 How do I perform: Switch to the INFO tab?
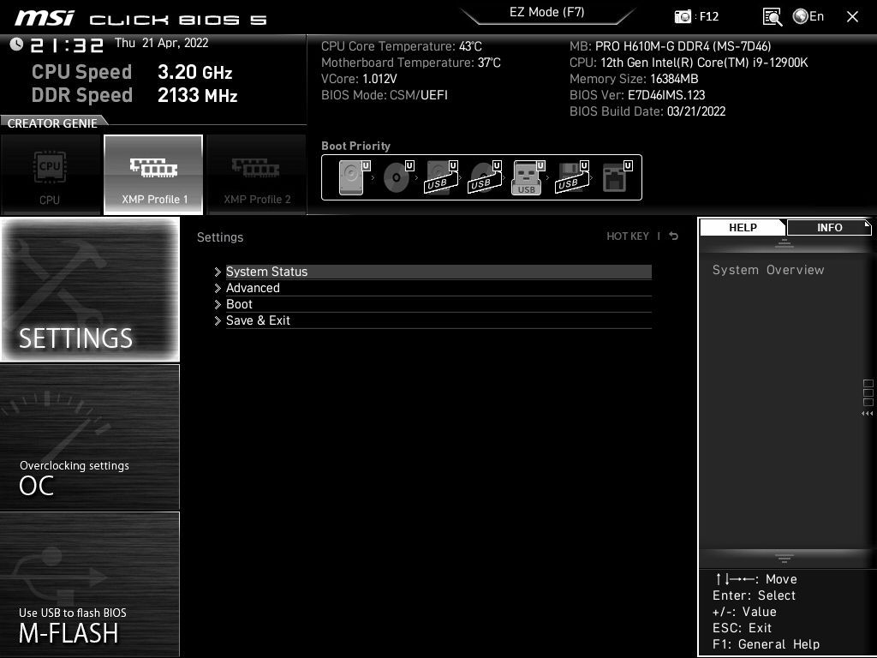[x=829, y=228]
